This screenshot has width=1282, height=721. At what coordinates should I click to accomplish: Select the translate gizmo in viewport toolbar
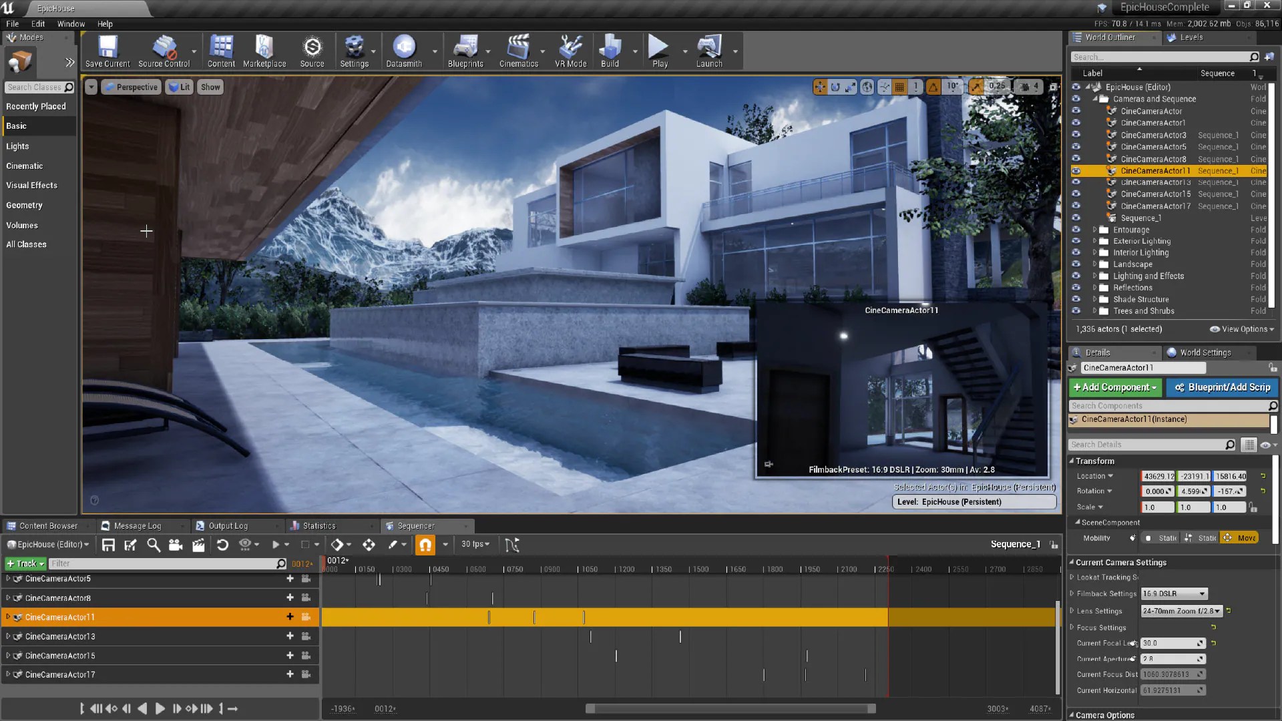[819, 87]
